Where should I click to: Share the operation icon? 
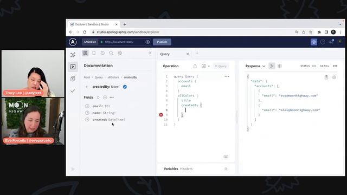pyautogui.click(x=195, y=66)
